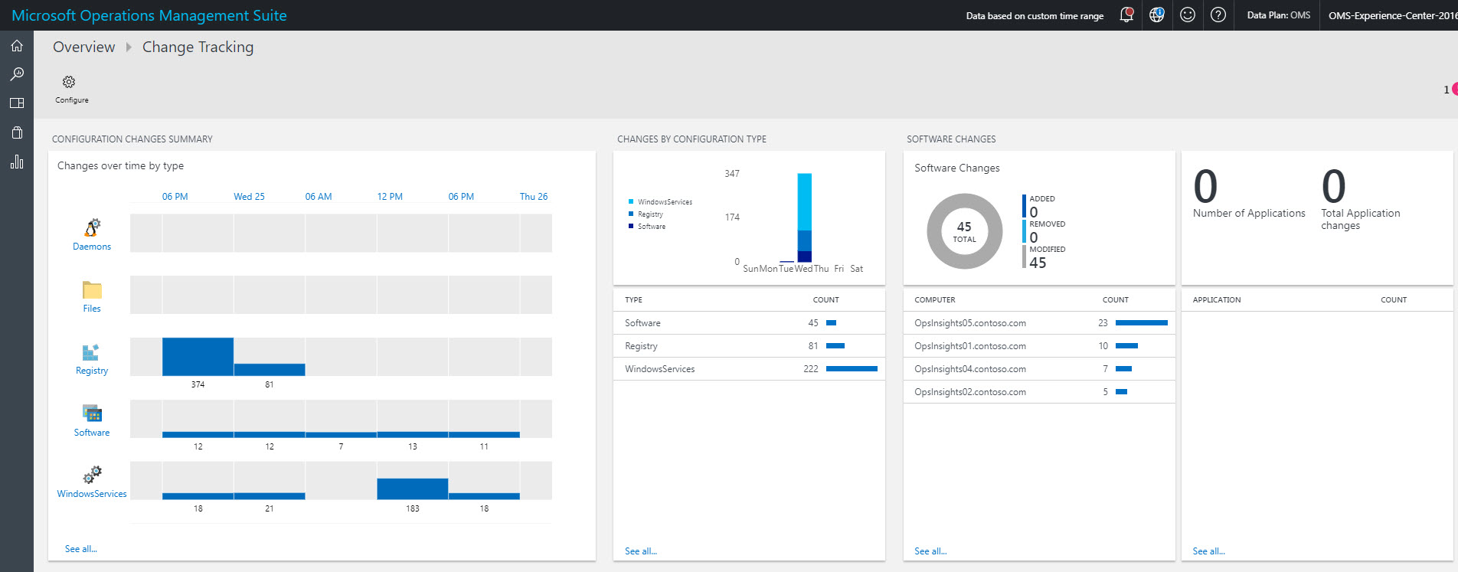This screenshot has width=1458, height=572.
Task: Click the APPLICATION column header
Action: (1217, 300)
